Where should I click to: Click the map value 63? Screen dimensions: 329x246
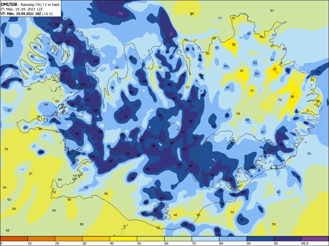9,200
